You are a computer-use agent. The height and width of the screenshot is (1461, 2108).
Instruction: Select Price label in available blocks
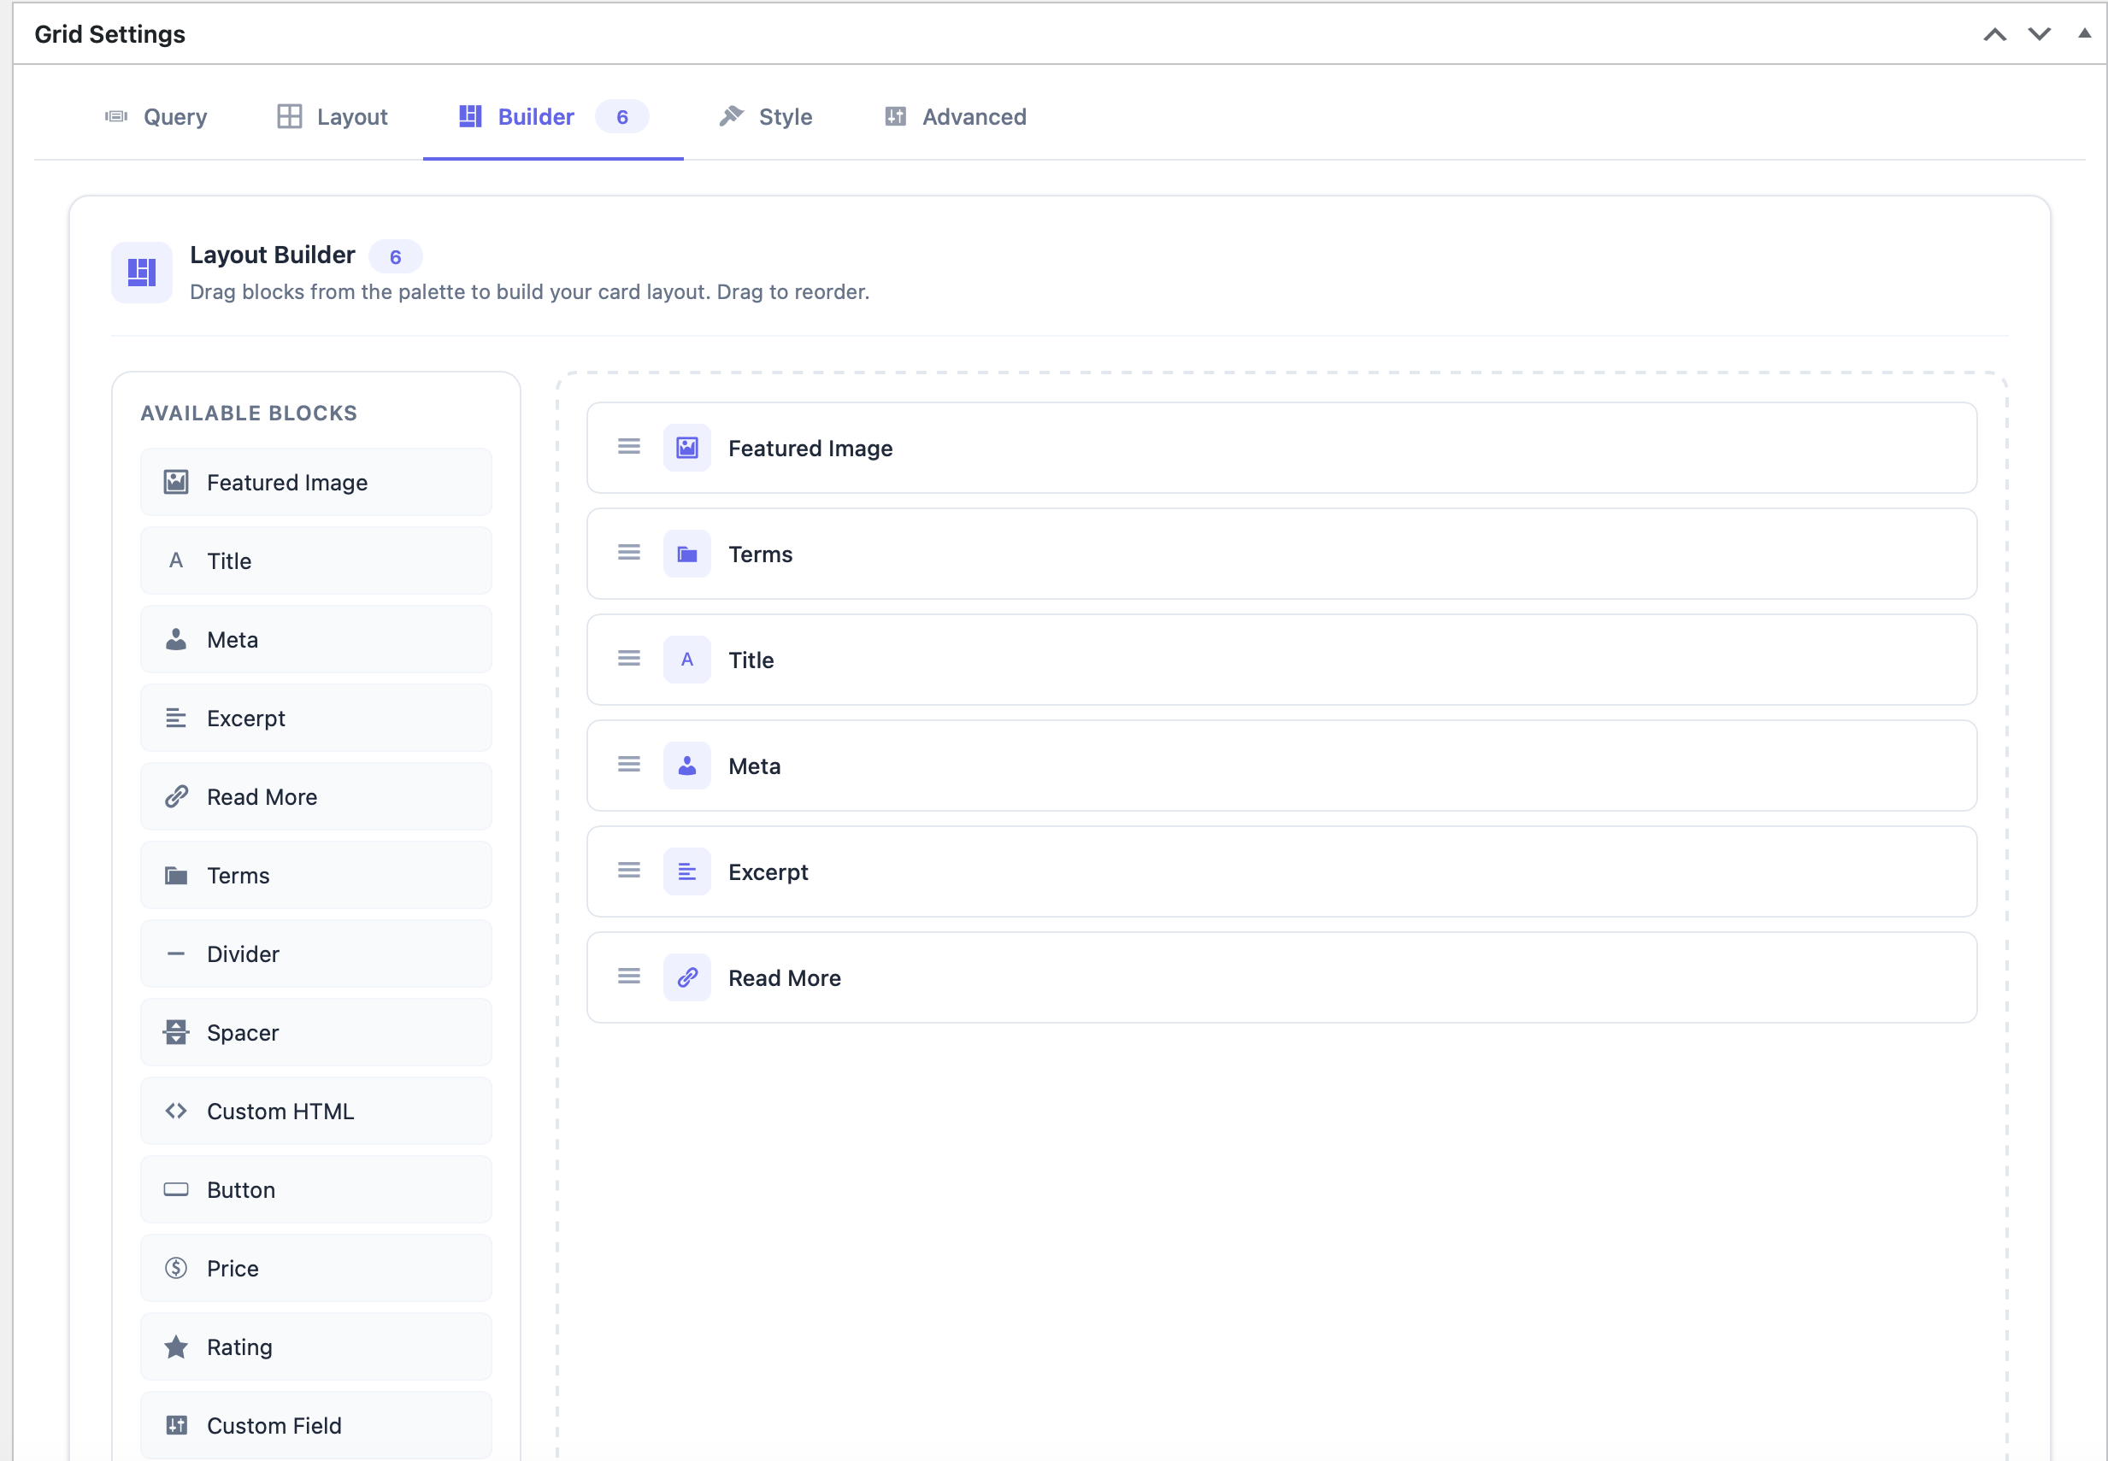coord(233,1269)
